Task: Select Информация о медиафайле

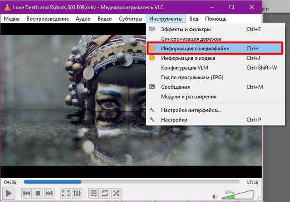Action: point(215,49)
